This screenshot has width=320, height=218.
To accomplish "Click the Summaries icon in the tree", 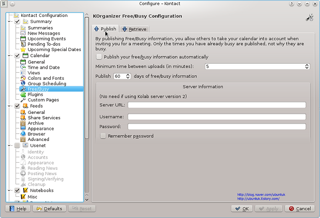I will [x=23, y=27].
